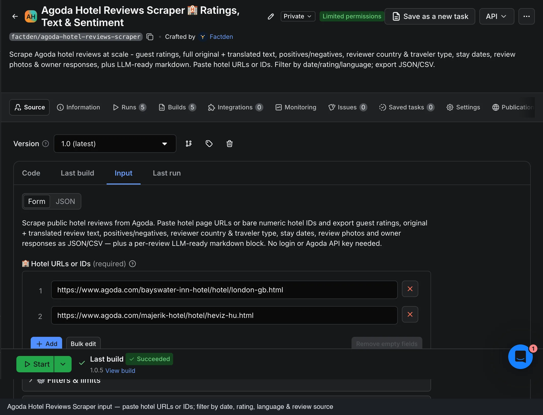Open the Private visibility dropdown

[298, 16]
